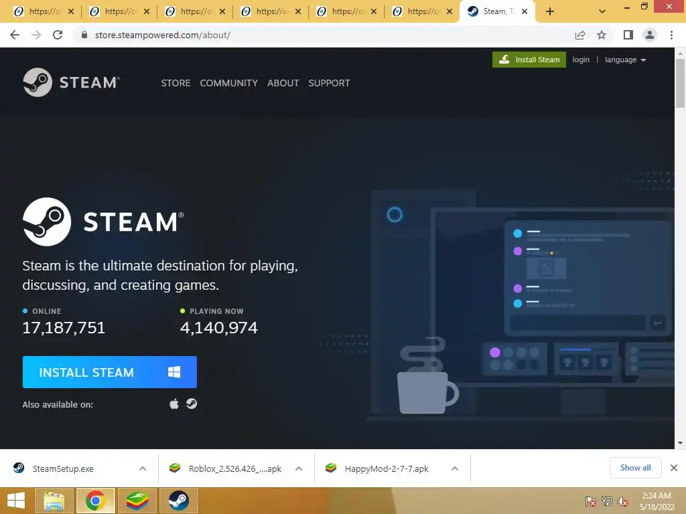Click the Apple macOS availability icon
Viewport: 686px width, 514px height.
click(x=174, y=404)
